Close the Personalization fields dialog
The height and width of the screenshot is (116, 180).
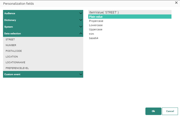click(176, 3)
